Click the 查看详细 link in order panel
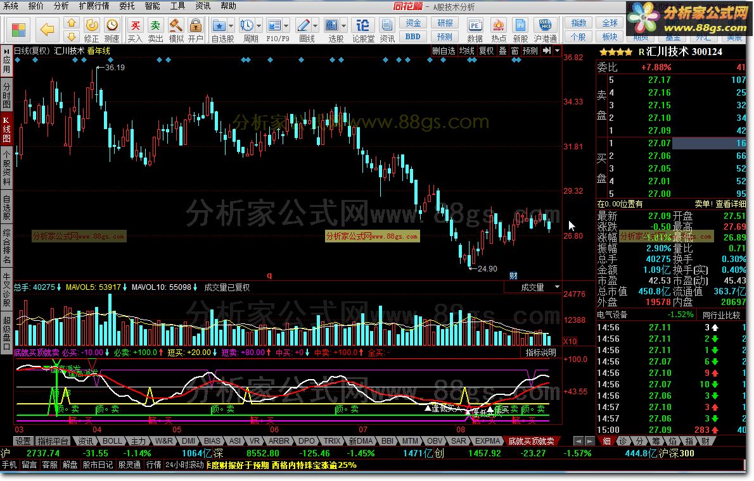This screenshot has height=481, width=754. pos(731,204)
